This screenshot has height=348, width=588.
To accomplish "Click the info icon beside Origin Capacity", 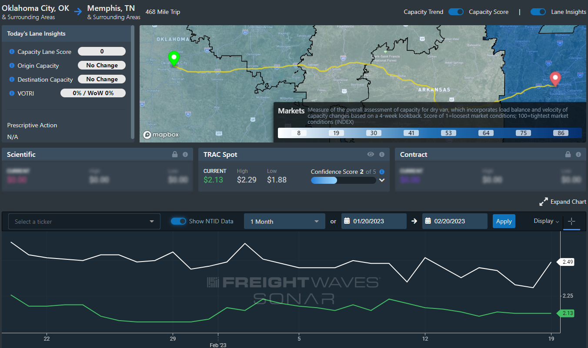I will click(12, 66).
